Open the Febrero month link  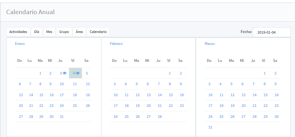pyautogui.click(x=116, y=44)
